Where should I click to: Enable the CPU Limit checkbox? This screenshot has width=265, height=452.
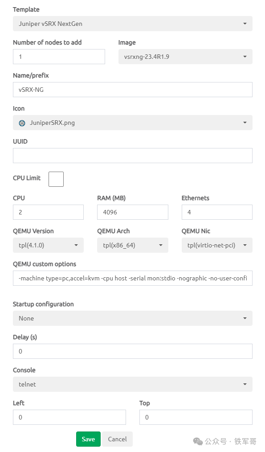(56, 179)
